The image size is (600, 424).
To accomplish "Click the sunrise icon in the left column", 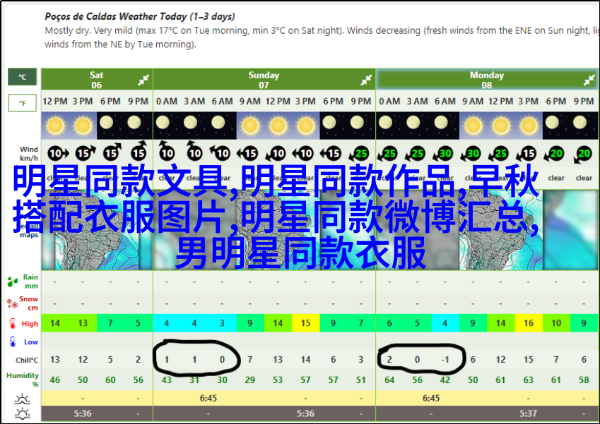I will (22, 399).
